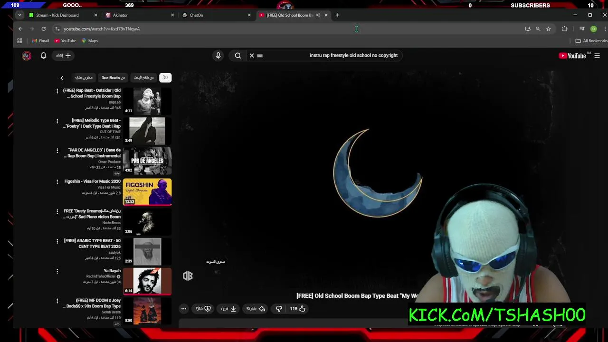Show more filter chips with the chevron arrow
This screenshot has height=342, width=608.
tap(62, 78)
